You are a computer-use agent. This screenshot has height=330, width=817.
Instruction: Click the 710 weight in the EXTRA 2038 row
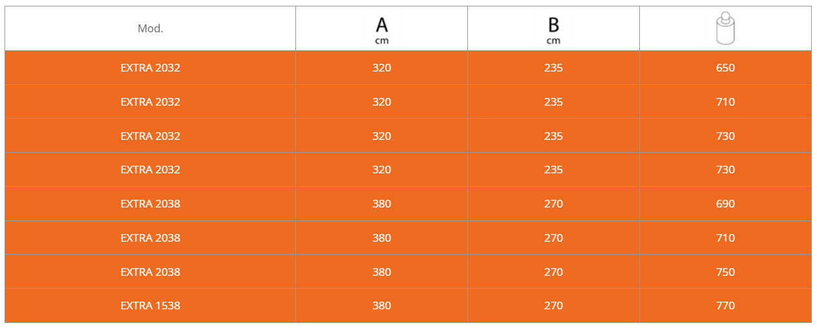[725, 238]
